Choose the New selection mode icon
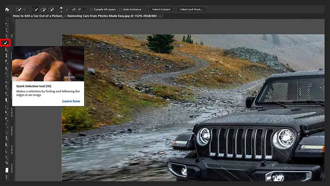330x186 pixels. pos(35,9)
